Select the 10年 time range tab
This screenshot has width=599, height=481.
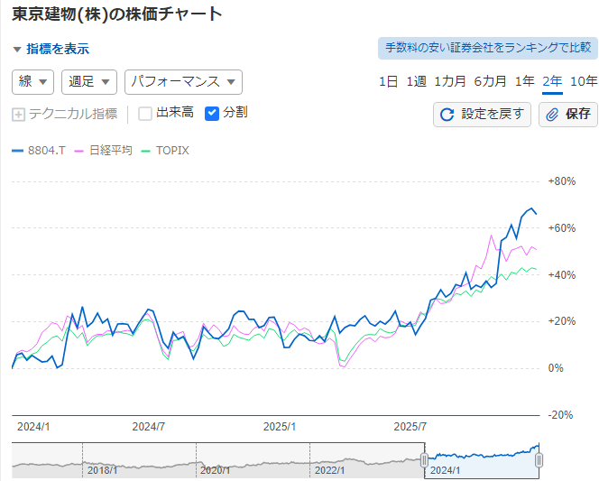coord(584,81)
